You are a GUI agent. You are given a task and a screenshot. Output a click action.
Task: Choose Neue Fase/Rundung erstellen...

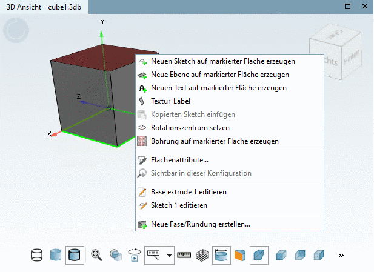coord(230,224)
